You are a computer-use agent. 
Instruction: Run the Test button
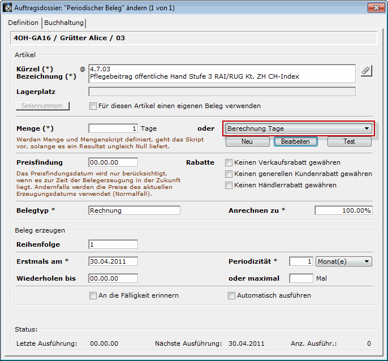[x=349, y=141]
